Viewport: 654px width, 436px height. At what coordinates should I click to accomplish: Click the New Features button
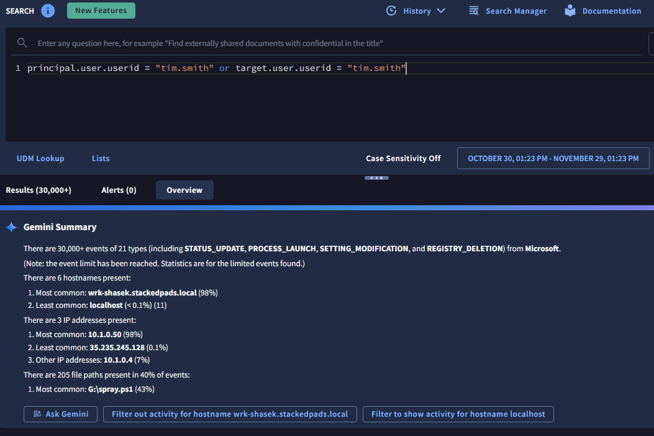coord(101,11)
